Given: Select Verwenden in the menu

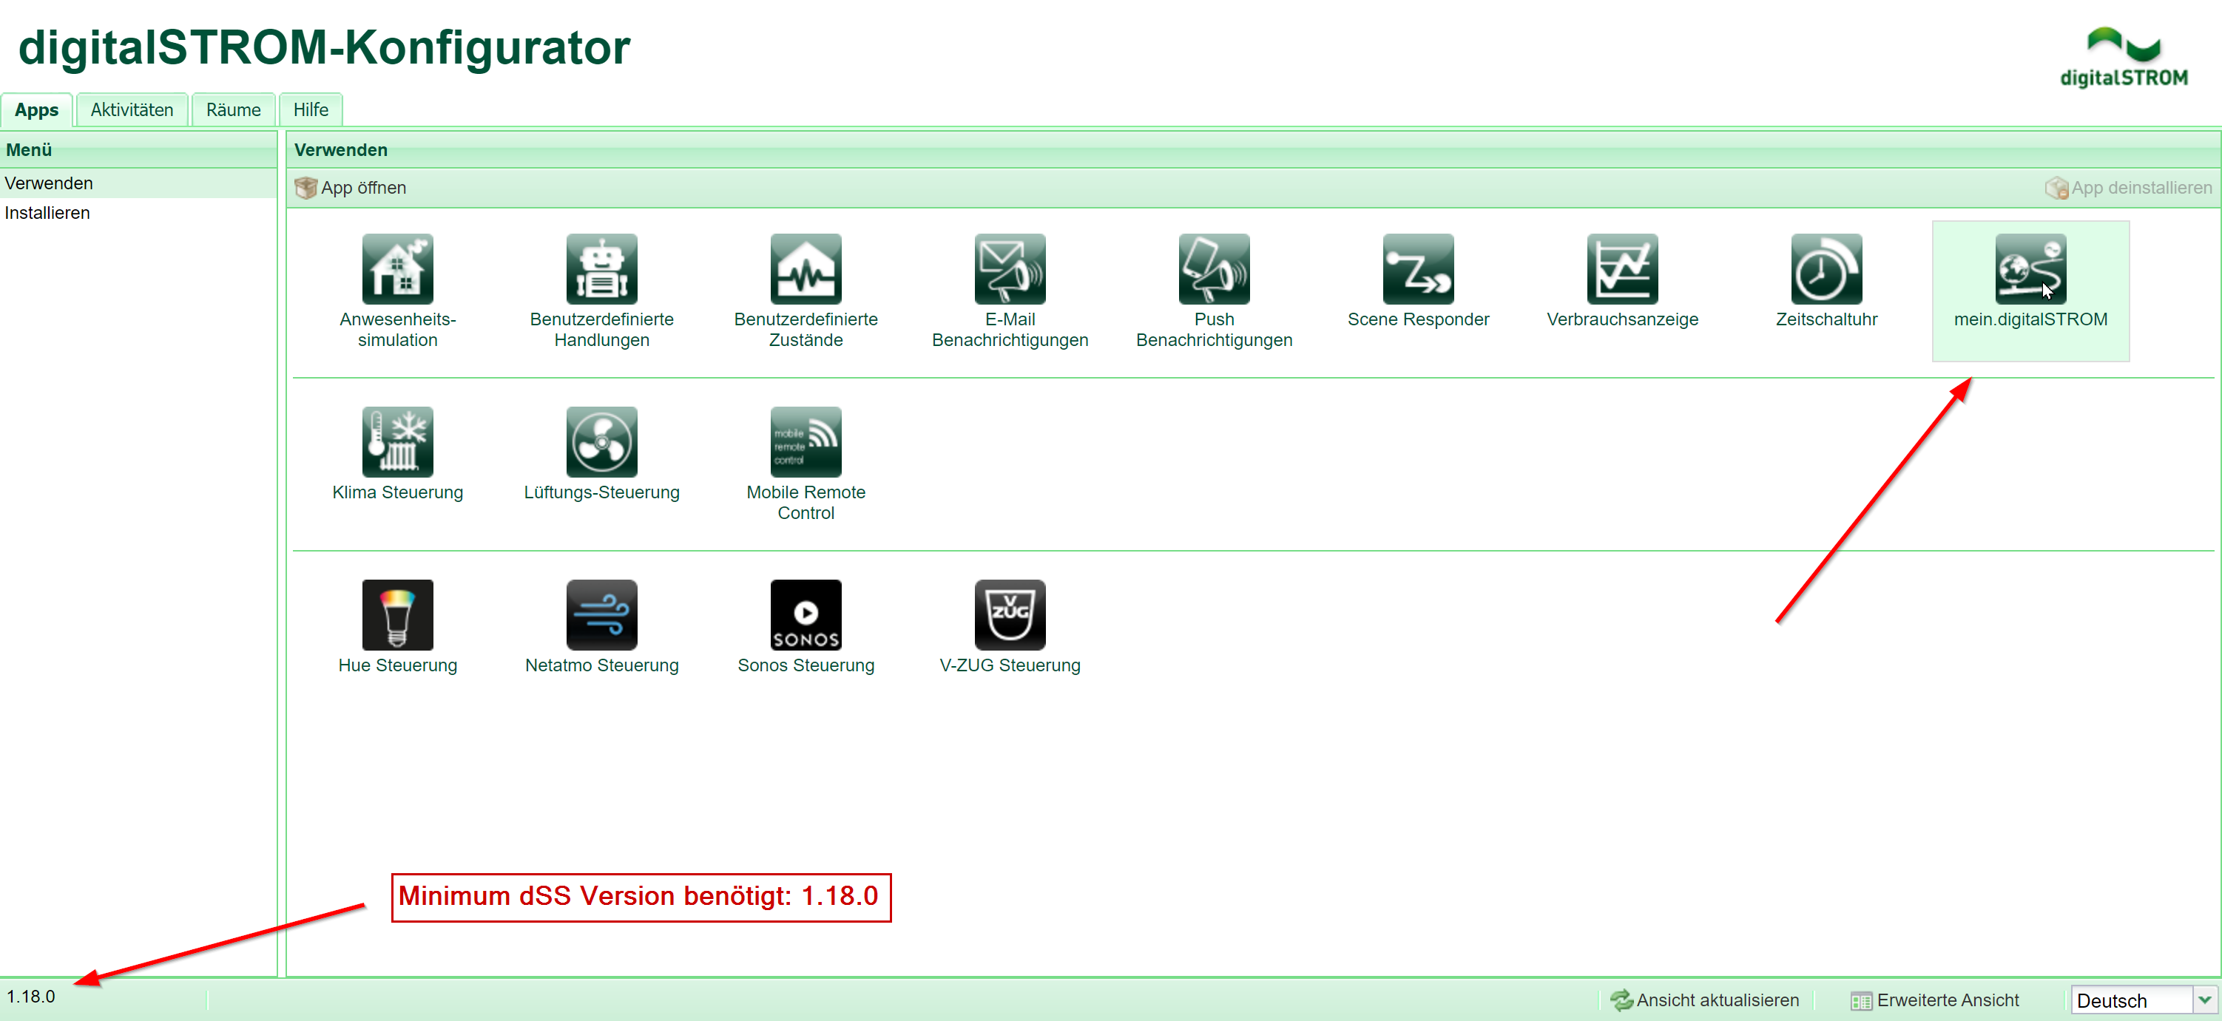Looking at the screenshot, I should 138,183.
